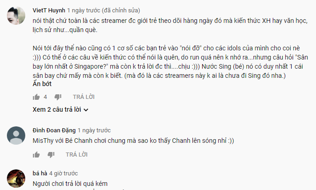The width and height of the screenshot is (316, 190).
Task: Click the like count '4' on first comment
Action: tap(45, 97)
